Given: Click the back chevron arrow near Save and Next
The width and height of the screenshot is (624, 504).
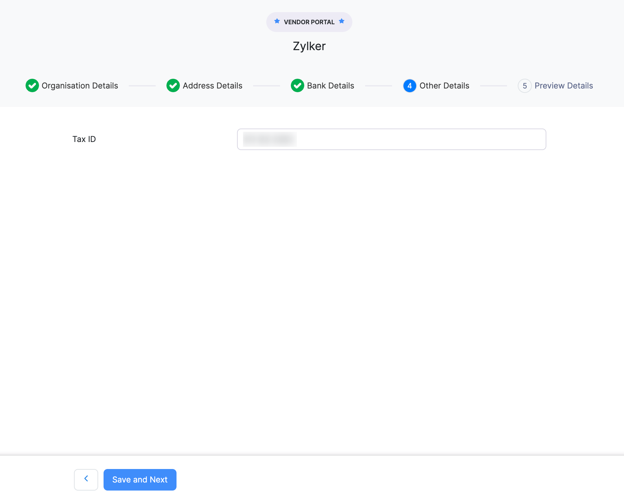Looking at the screenshot, I should [86, 479].
